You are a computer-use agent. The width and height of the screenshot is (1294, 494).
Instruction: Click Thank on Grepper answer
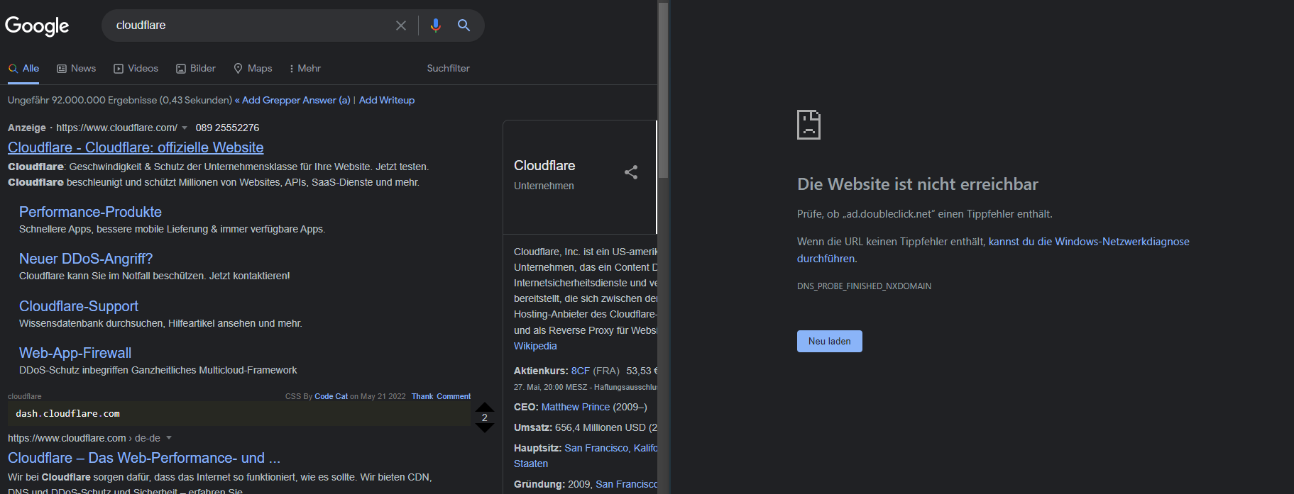tap(422, 396)
